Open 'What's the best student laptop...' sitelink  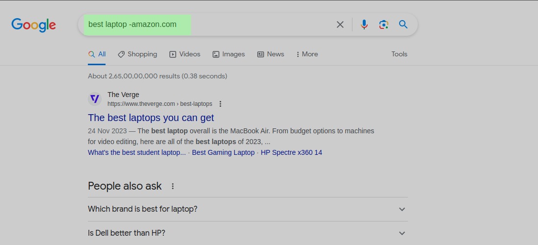[x=137, y=152]
